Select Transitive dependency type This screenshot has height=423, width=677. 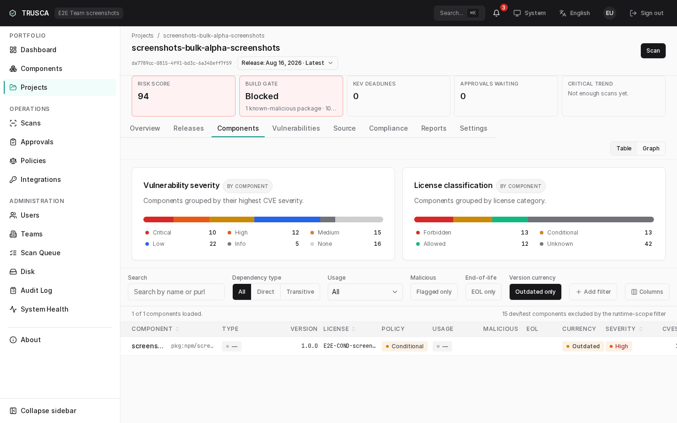pos(300,292)
